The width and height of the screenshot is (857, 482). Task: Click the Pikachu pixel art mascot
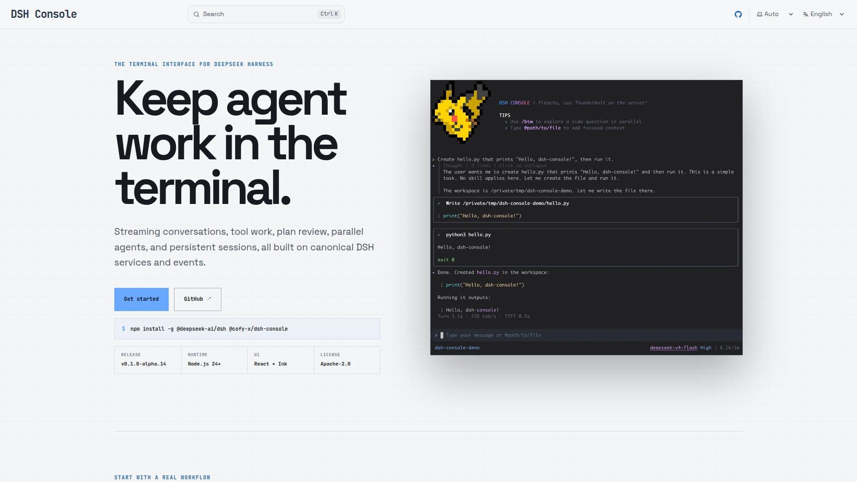coord(462,112)
